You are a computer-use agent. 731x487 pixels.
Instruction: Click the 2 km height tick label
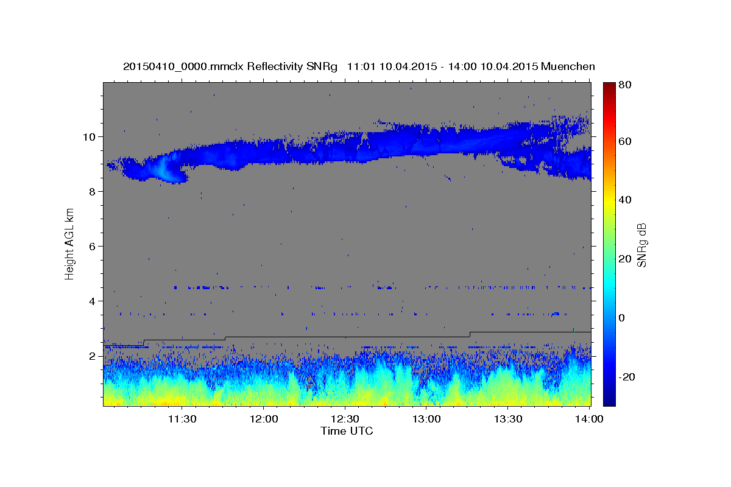tap(93, 356)
